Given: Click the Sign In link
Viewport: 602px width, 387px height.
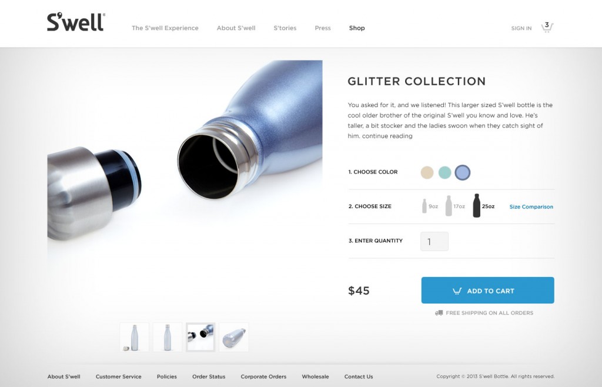Looking at the screenshot, I should point(521,28).
